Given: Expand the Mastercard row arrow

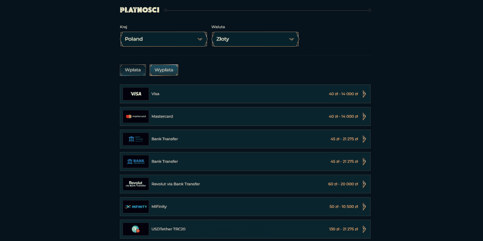Looking at the screenshot, I should (x=364, y=116).
